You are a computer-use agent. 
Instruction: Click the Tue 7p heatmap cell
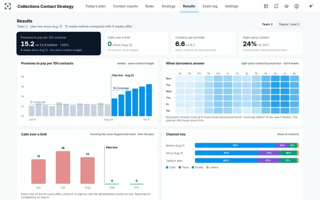tap(285, 85)
